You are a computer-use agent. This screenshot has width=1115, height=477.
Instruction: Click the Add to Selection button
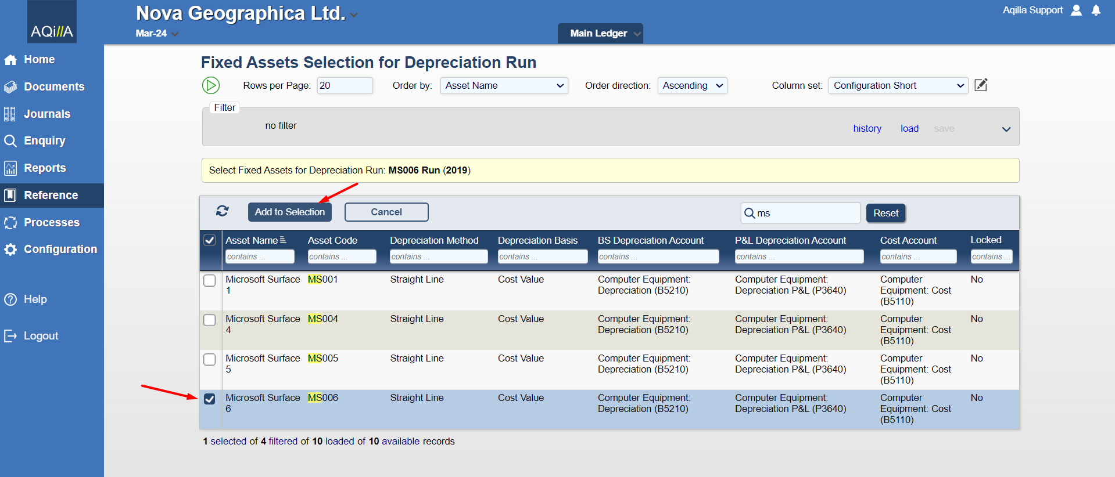click(289, 212)
